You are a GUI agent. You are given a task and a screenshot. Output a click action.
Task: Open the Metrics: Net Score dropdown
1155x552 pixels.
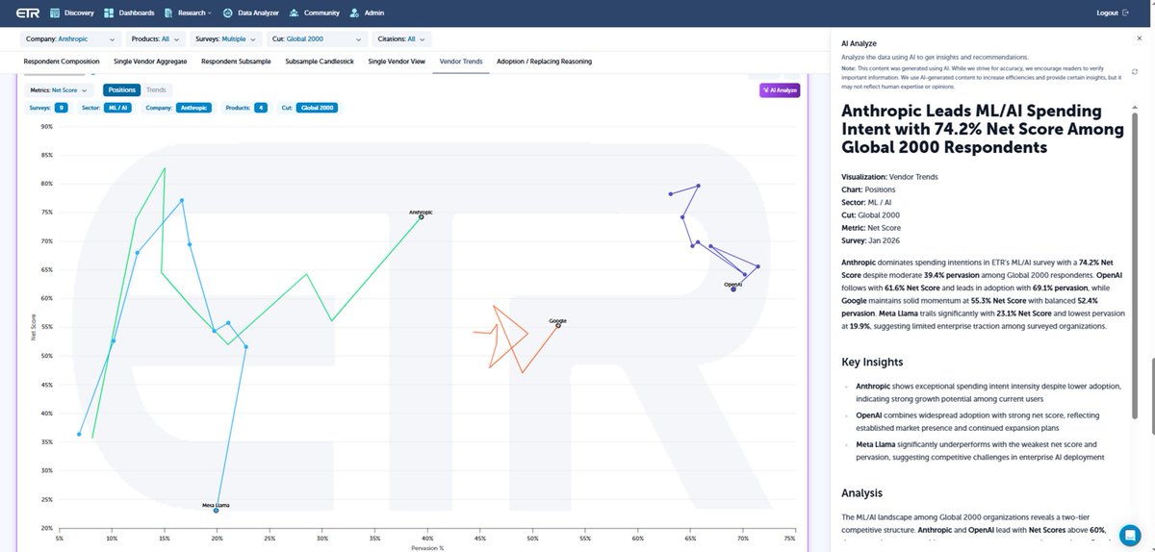(61, 89)
